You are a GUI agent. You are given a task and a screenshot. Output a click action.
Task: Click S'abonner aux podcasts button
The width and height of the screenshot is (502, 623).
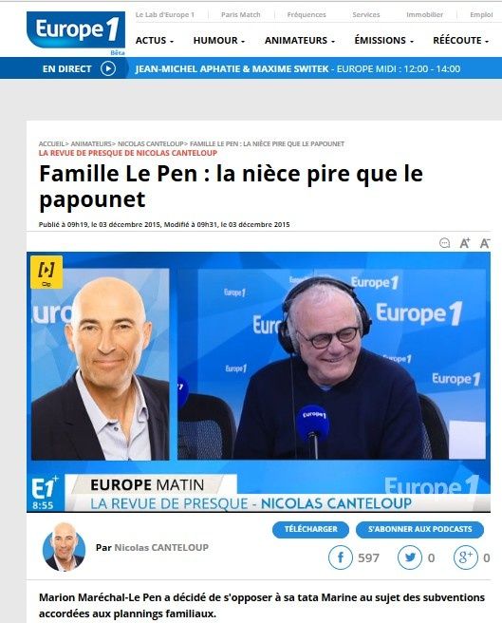coord(419,529)
